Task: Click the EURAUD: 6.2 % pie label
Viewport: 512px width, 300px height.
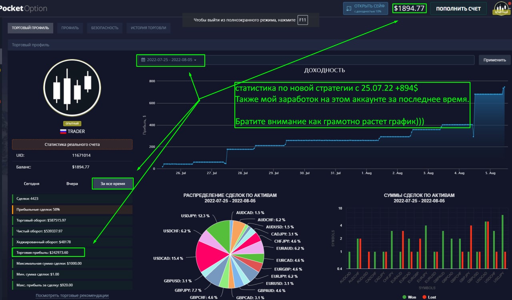Action: coord(291,248)
